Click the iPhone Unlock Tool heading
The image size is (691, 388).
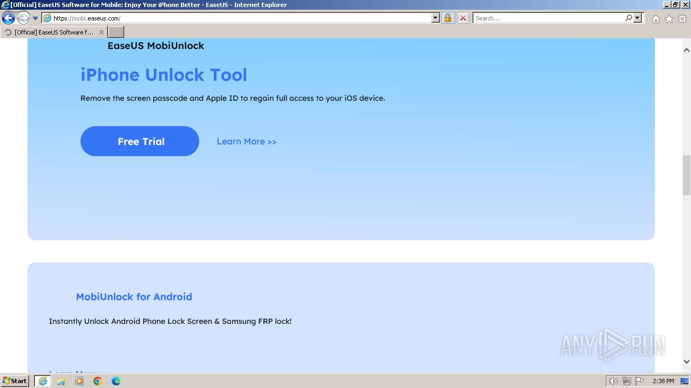click(164, 74)
